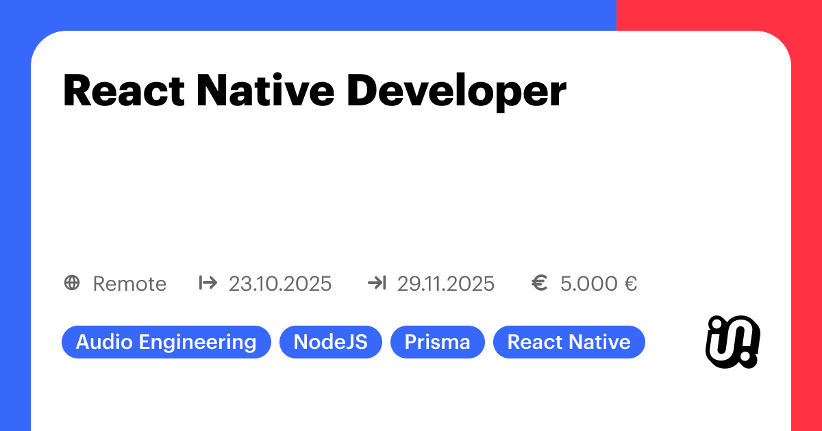Screen dimensions: 822x431
Task: Open the React Native Developer job title
Action: click(x=314, y=91)
